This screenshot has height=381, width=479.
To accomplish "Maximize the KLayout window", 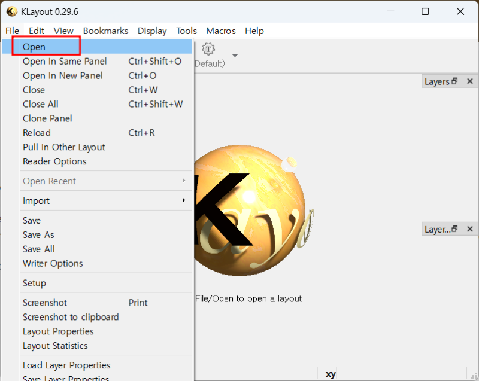I will 425,11.
